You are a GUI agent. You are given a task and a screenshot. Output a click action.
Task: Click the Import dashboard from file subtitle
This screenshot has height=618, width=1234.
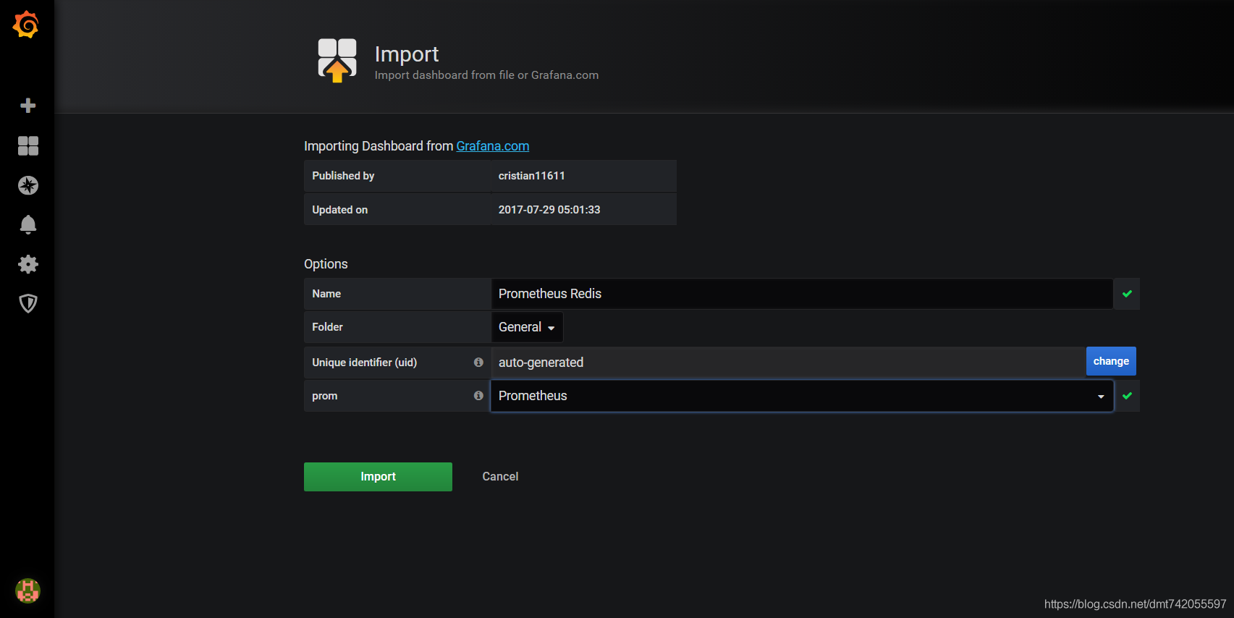click(x=486, y=75)
